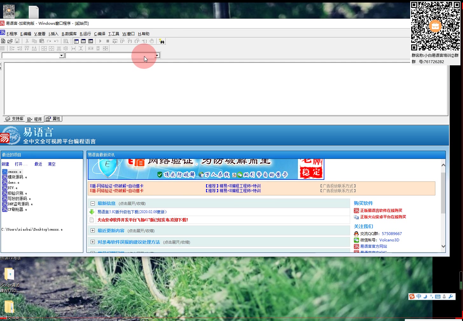Open the 易语言5.92版升级包下载 link
The height and width of the screenshot is (321, 463).
coord(132,212)
